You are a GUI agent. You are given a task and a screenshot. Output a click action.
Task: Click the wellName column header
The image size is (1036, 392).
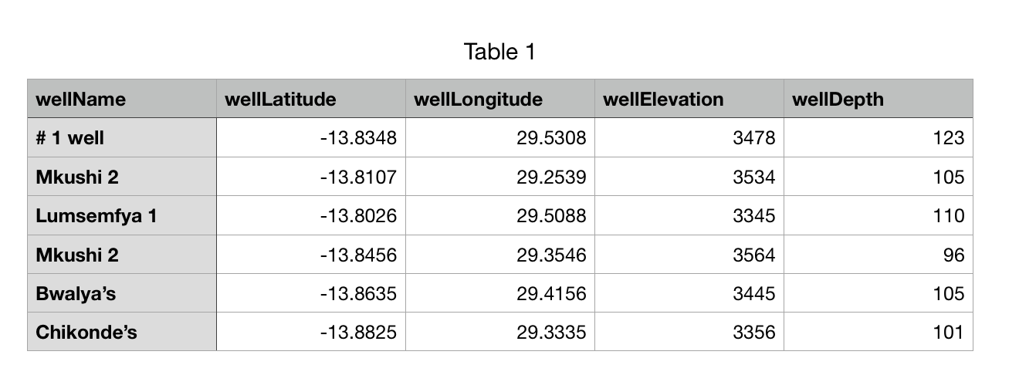(122, 99)
